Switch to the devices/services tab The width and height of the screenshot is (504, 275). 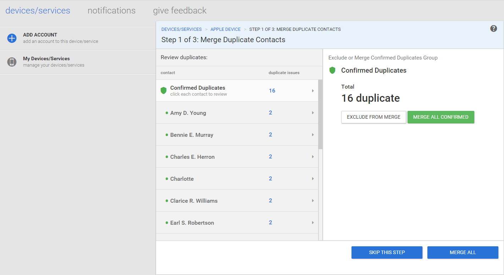pos(38,11)
